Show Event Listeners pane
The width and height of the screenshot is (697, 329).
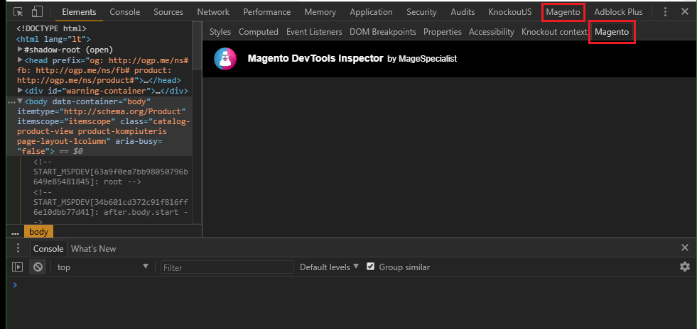pyautogui.click(x=314, y=31)
